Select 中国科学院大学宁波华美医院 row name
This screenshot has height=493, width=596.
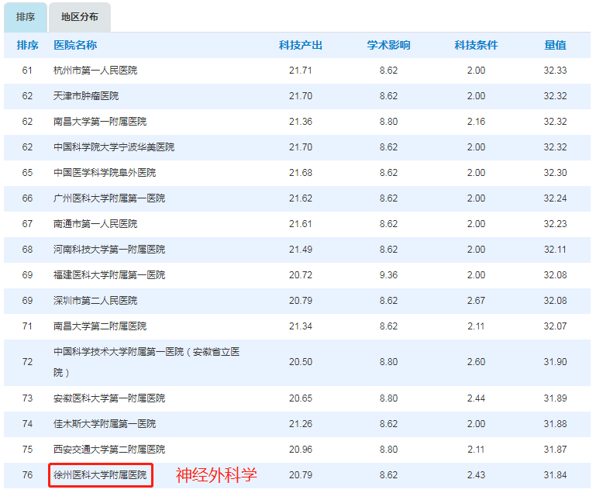(x=114, y=147)
